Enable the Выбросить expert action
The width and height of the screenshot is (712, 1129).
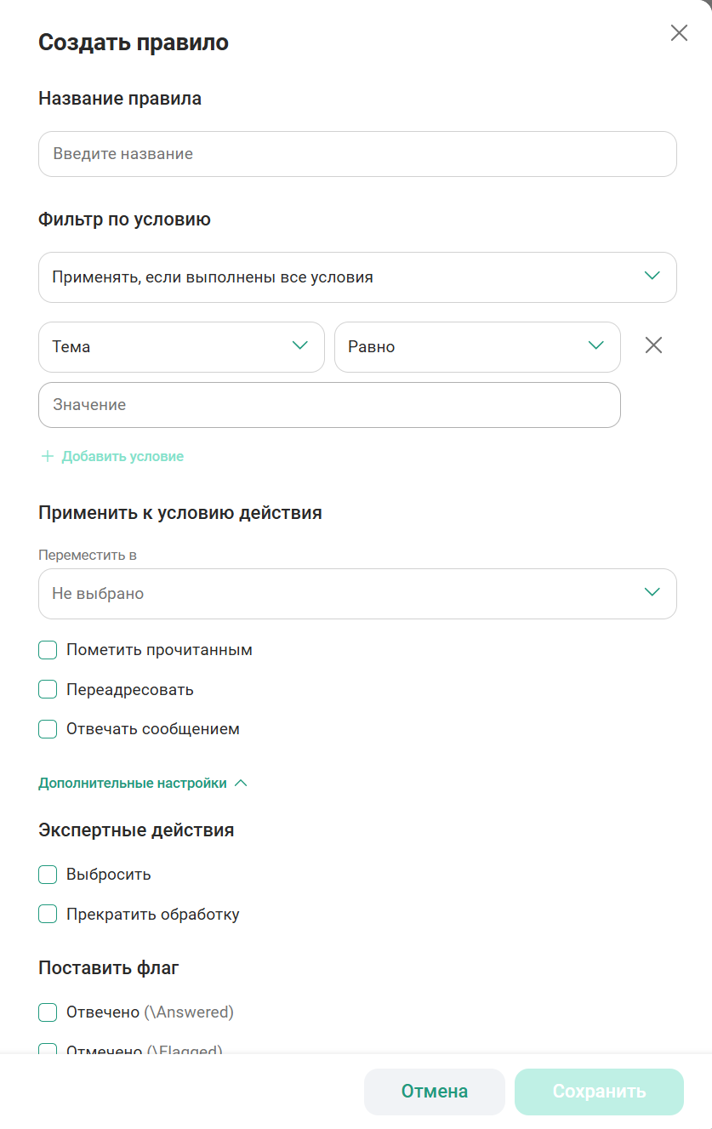(48, 874)
